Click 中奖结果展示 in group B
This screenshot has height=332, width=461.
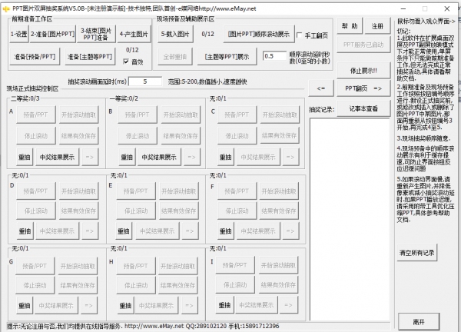159,157
